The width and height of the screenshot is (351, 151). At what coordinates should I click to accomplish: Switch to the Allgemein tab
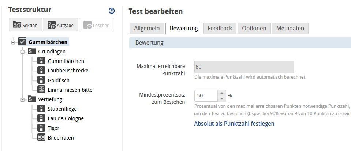click(146, 28)
